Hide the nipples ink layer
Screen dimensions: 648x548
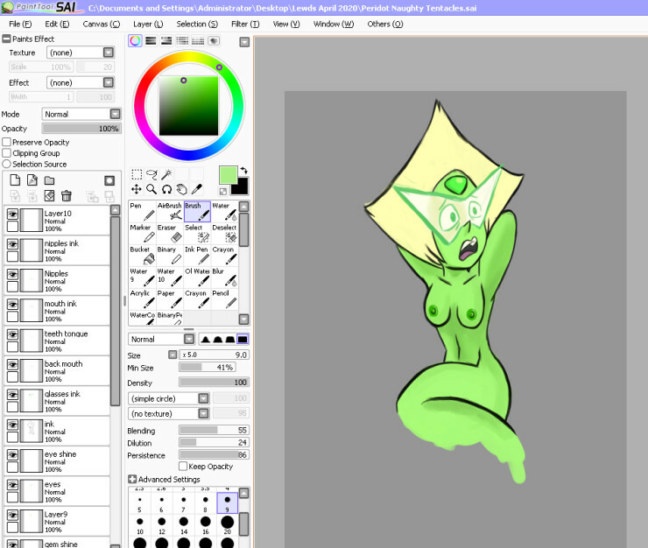tap(12, 244)
